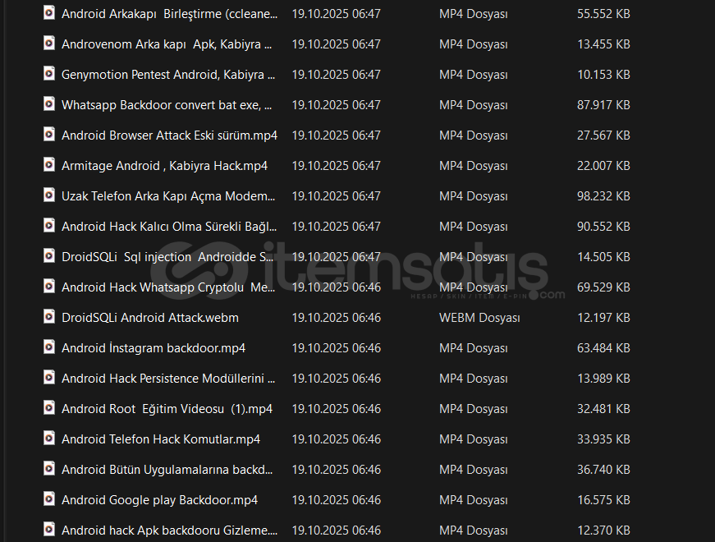Click the icon of Android Hack Persistence Modüllerini
Viewport: 715px width, 542px height.
click(48, 377)
